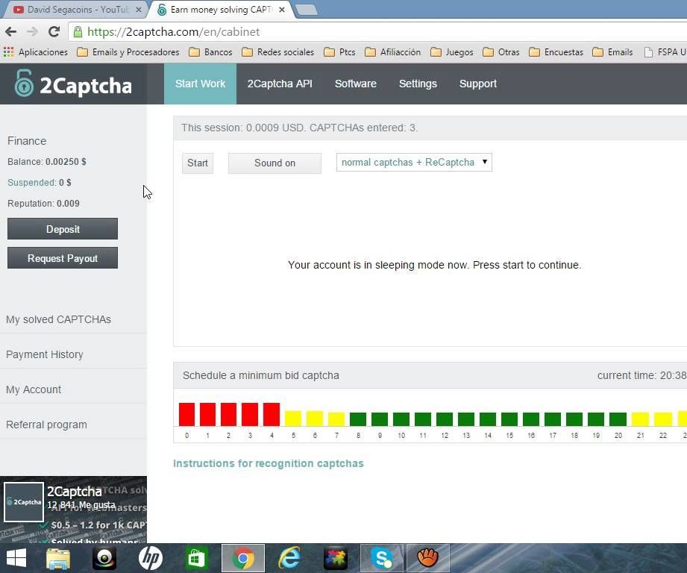Click the 2Captcha Facebook widget thumbnail
This screenshot has height=573, width=687.
(24, 502)
